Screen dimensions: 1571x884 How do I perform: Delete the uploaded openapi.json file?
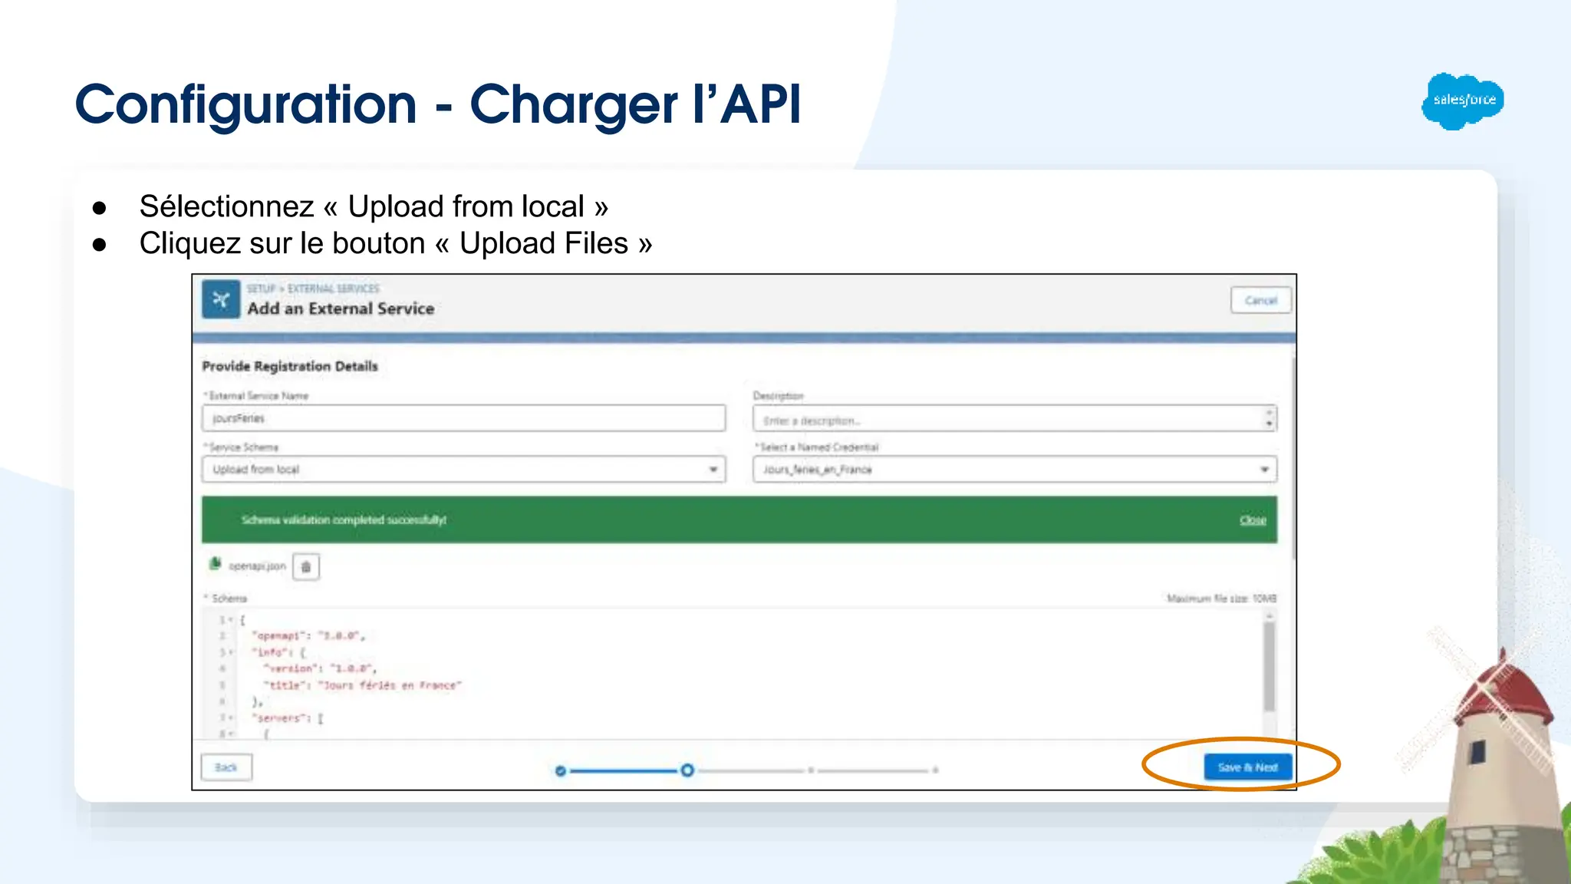306,567
